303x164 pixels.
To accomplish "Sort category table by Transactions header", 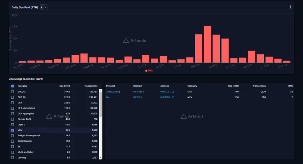I will [91, 86].
